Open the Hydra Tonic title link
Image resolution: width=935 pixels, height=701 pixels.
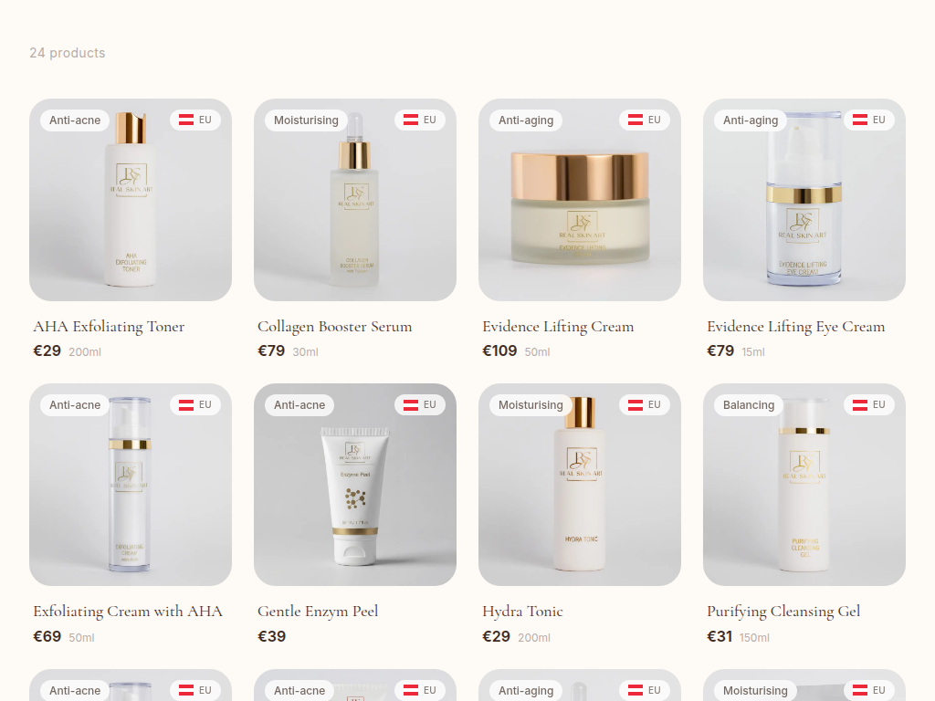click(522, 612)
